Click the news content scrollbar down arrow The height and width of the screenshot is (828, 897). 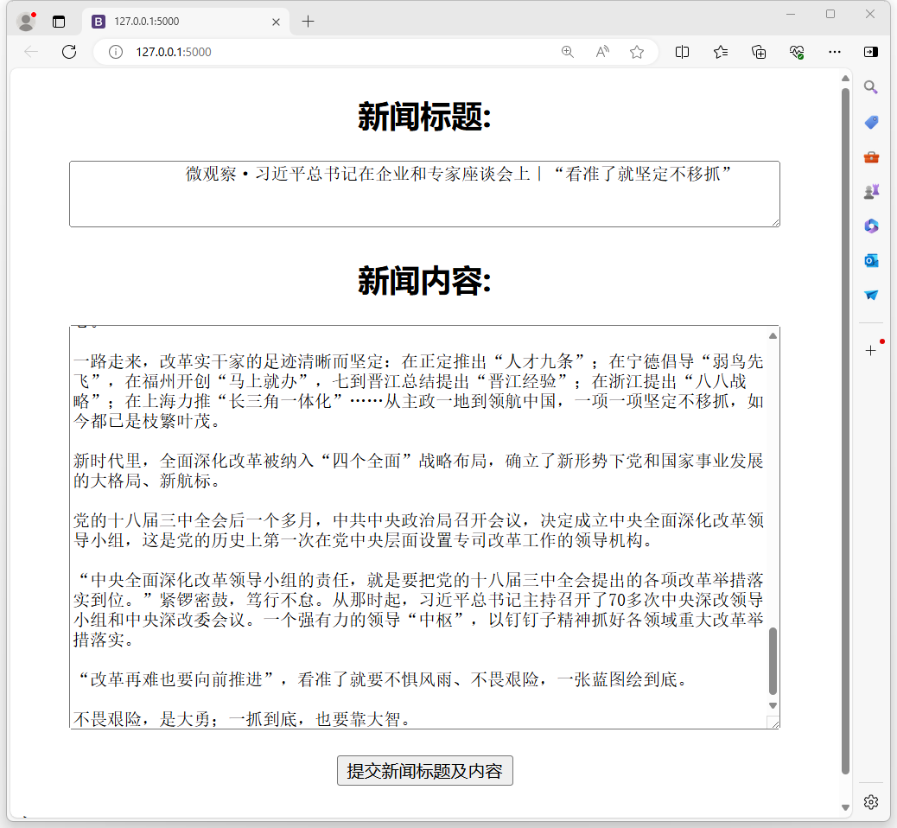coord(773,704)
